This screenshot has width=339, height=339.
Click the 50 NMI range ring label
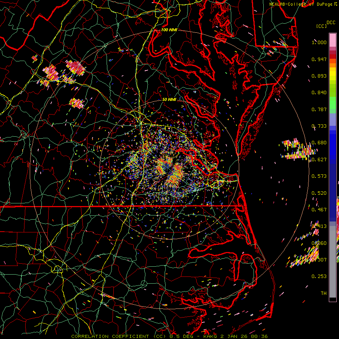[169, 99]
